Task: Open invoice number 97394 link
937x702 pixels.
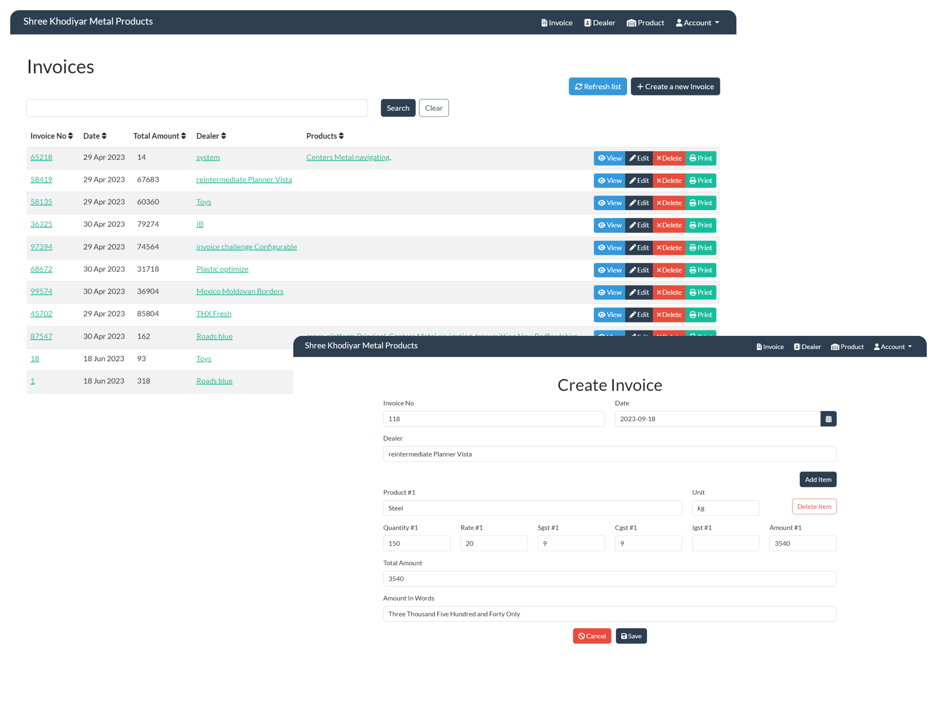Action: [x=41, y=247]
